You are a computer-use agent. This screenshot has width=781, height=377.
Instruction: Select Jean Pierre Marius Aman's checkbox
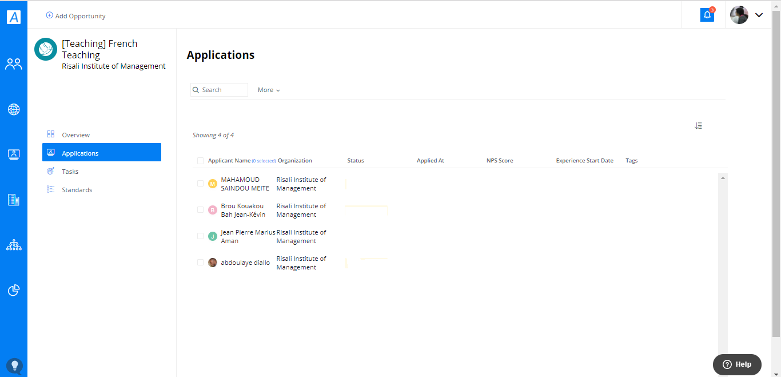pos(200,236)
